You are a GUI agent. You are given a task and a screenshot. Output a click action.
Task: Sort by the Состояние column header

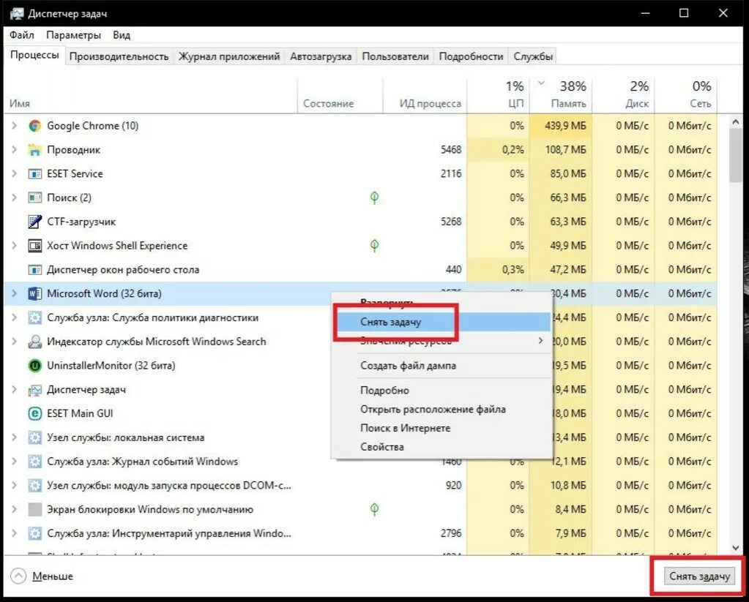pos(340,95)
